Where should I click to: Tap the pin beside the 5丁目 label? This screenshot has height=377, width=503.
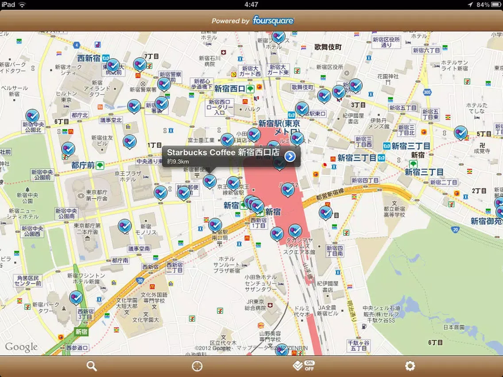pyautogui.click(x=460, y=132)
